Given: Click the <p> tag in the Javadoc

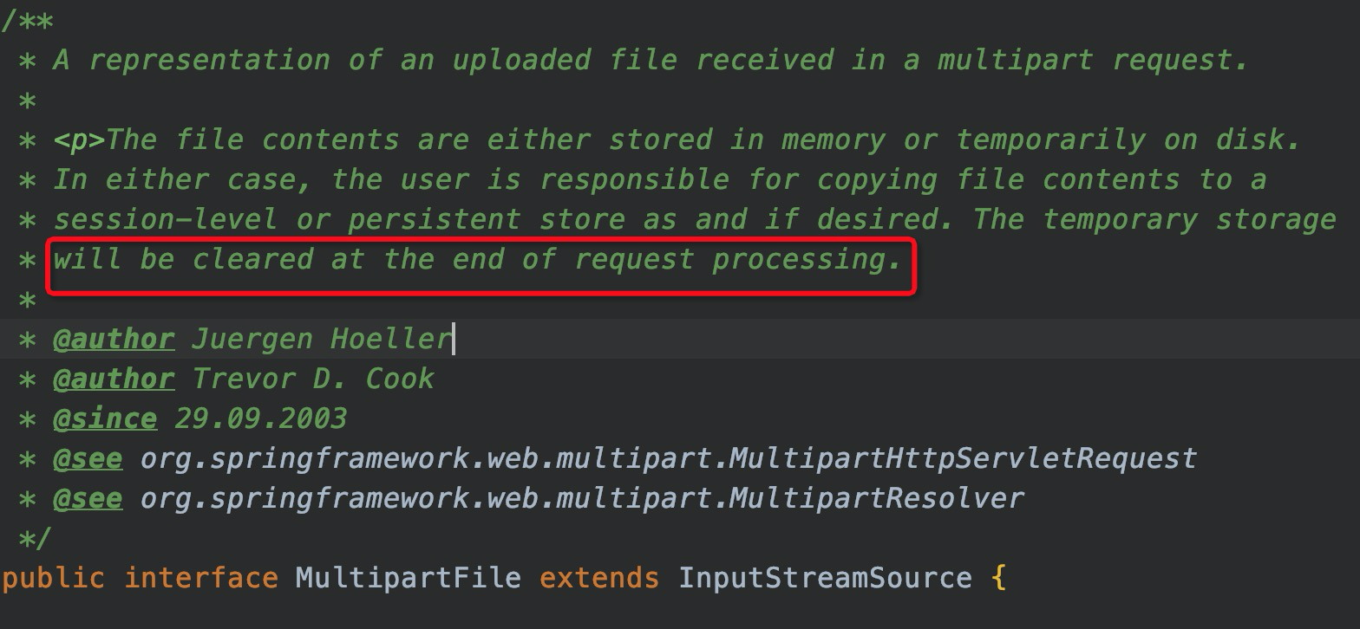Looking at the screenshot, I should (x=79, y=139).
